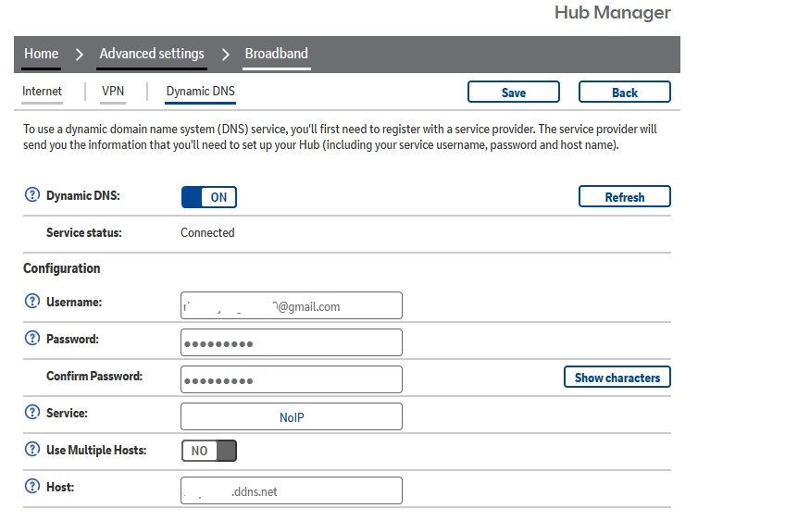Click the Back button

pos(625,93)
